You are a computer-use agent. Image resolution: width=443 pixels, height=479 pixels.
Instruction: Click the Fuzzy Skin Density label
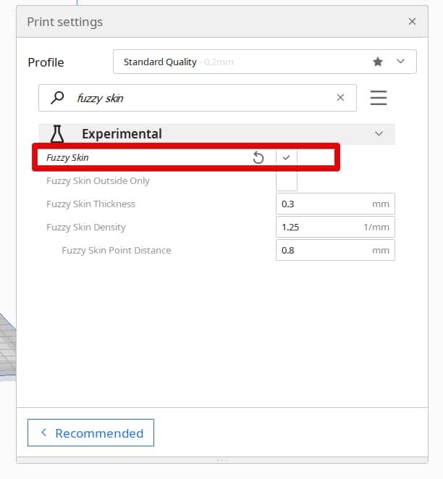click(x=86, y=227)
